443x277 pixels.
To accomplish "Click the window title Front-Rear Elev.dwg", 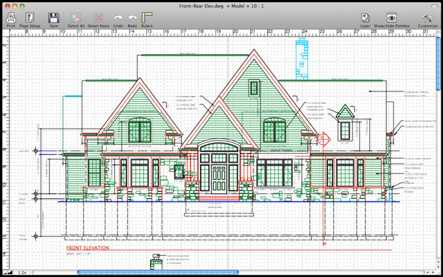I will (200, 6).
